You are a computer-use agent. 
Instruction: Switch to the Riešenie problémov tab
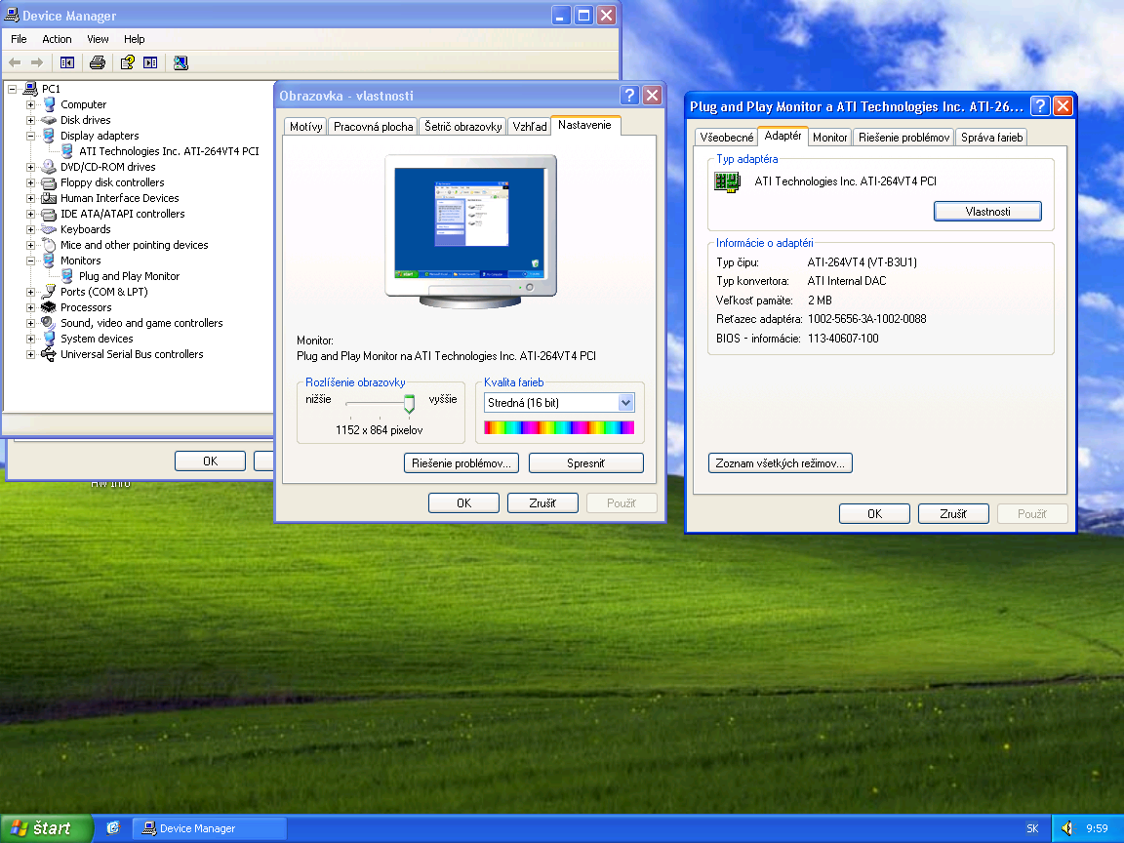pos(903,137)
